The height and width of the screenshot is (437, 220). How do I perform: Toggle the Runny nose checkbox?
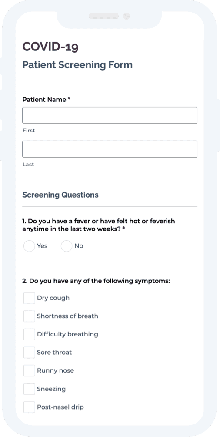pyautogui.click(x=29, y=371)
